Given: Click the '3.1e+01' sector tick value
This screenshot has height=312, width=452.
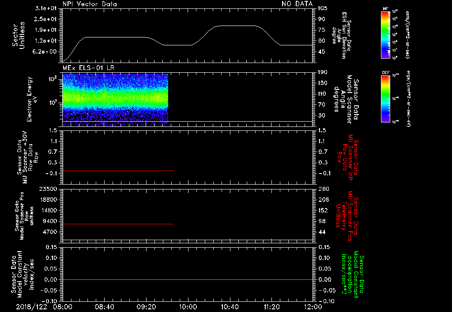Looking at the screenshot, I should click(46, 8).
